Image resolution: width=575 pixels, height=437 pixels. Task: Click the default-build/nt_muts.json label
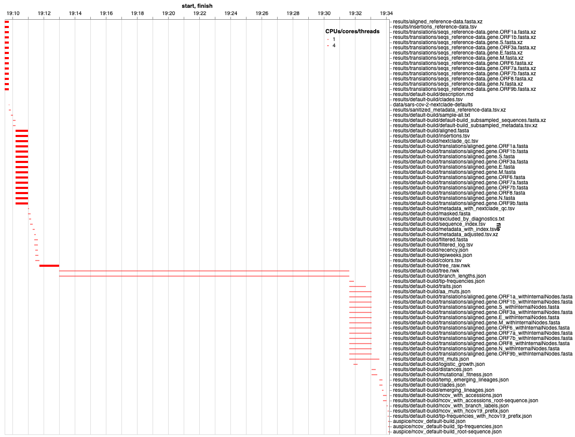[431, 359]
